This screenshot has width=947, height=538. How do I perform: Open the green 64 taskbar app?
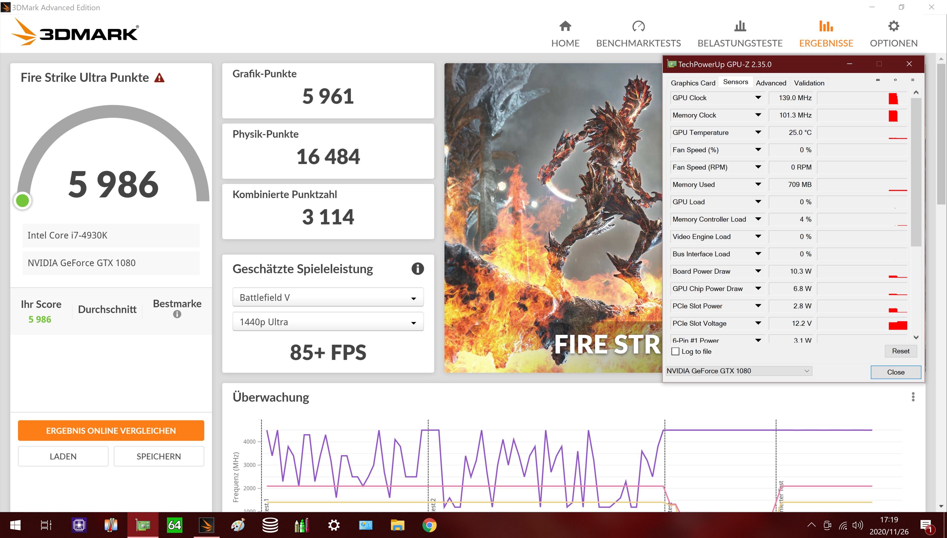click(x=174, y=525)
